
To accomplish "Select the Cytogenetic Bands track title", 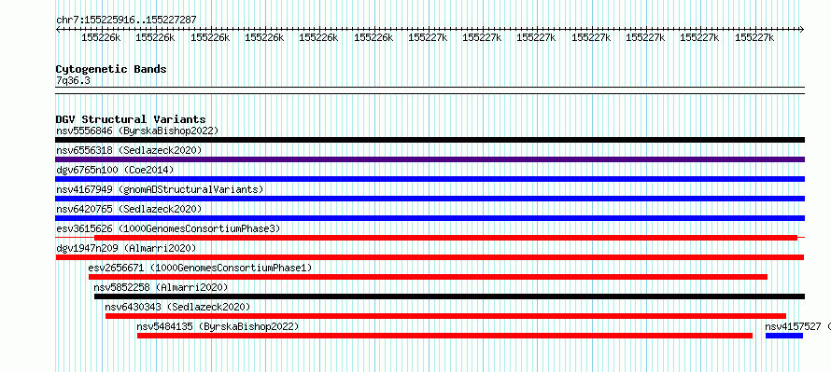I will pos(111,69).
